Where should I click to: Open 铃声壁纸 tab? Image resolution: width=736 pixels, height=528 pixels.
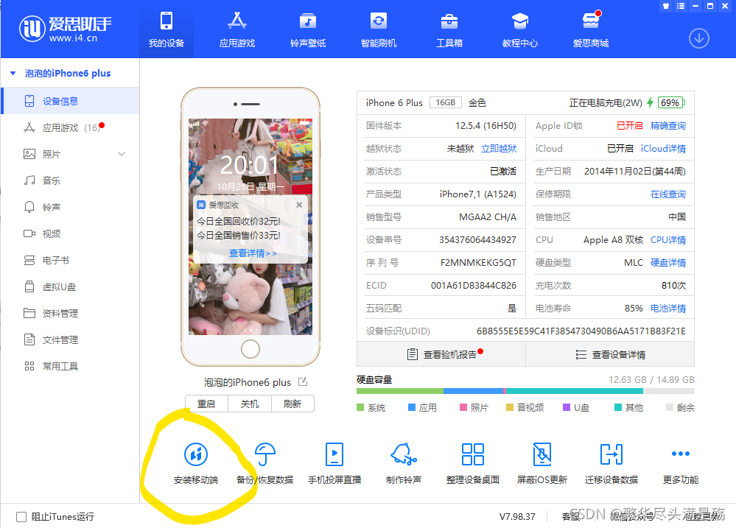coord(308,30)
